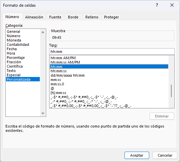180x162 pixels.
Task: Click the Tipo format code input field
Action: pos(112,52)
